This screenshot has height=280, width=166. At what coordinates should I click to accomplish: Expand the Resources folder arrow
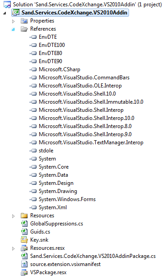(13, 216)
